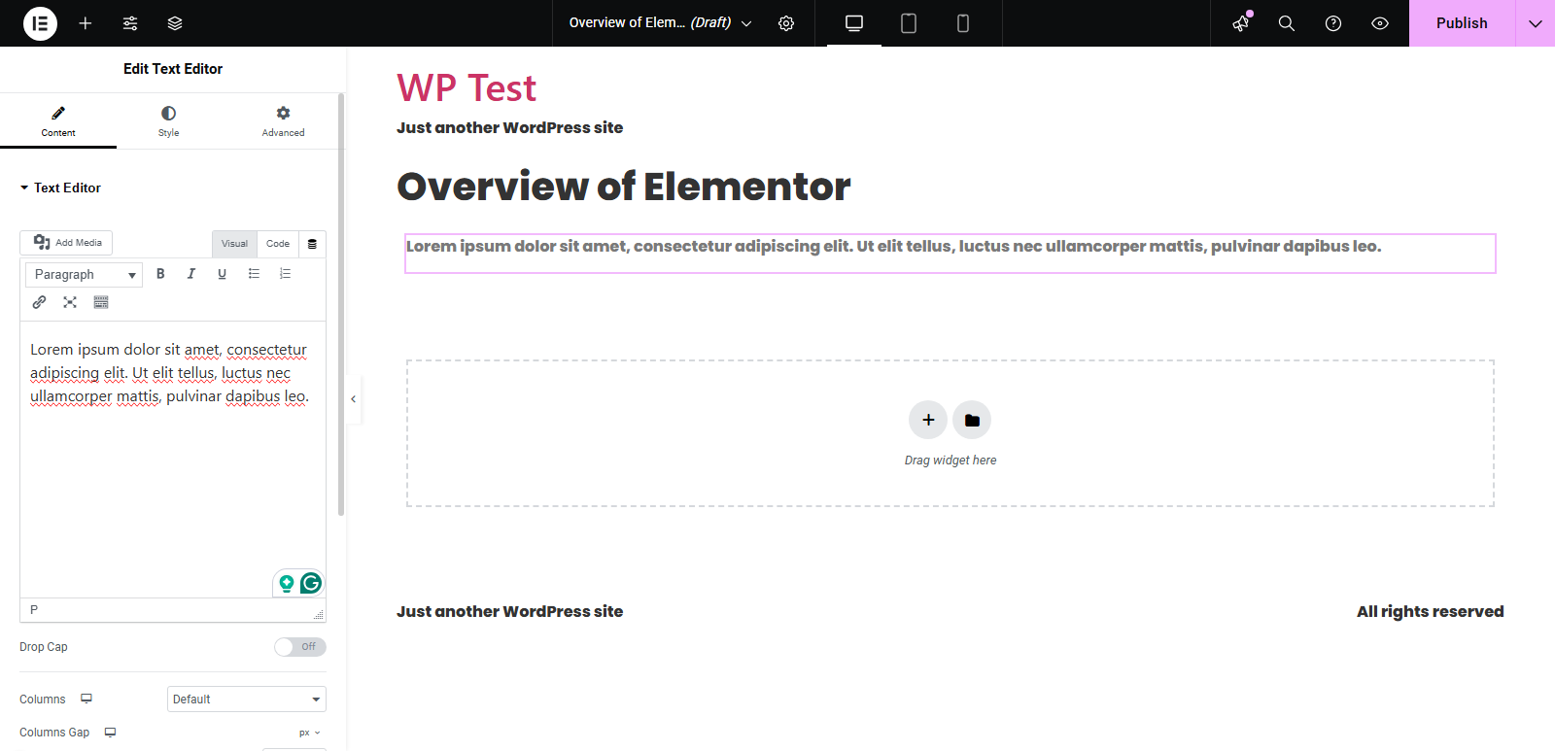This screenshot has height=751, width=1555.
Task: Select the Code editor tab
Action: coord(278,244)
